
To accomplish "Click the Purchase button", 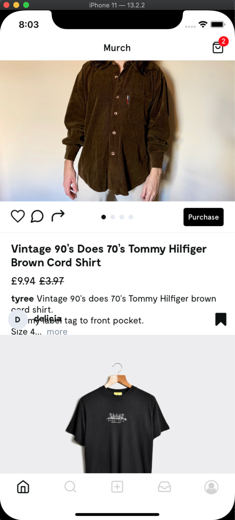I will coord(203,217).
